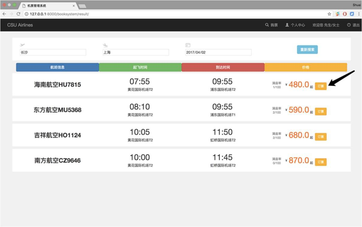Viewport: 362px width, 227px height.
Task: Click departure time 07:55
Action: pyautogui.click(x=140, y=81)
